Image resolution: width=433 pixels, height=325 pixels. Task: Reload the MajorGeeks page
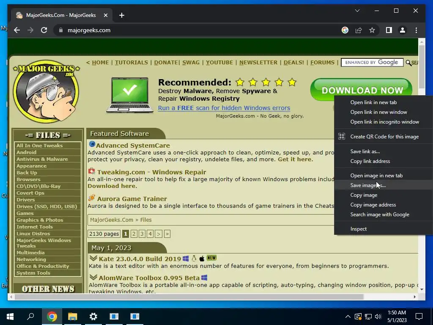click(x=44, y=30)
